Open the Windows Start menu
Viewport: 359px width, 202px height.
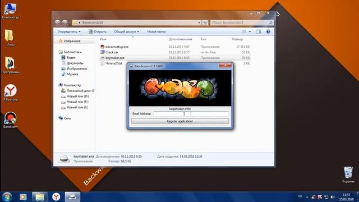click(7, 197)
